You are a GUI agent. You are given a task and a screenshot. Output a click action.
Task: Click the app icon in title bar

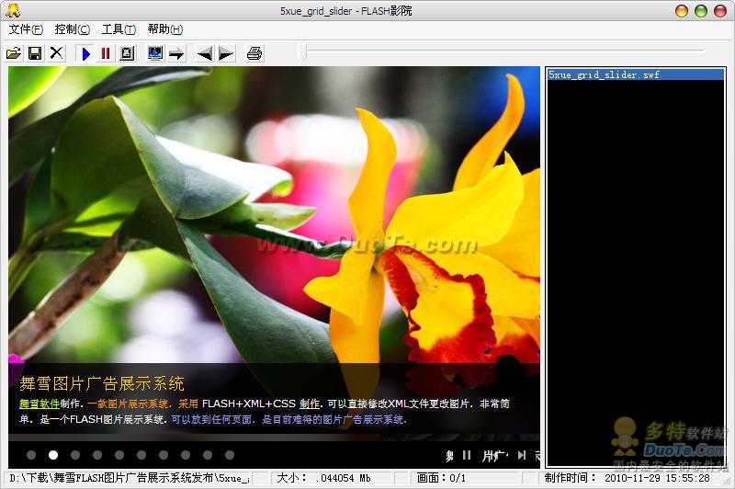[13, 9]
